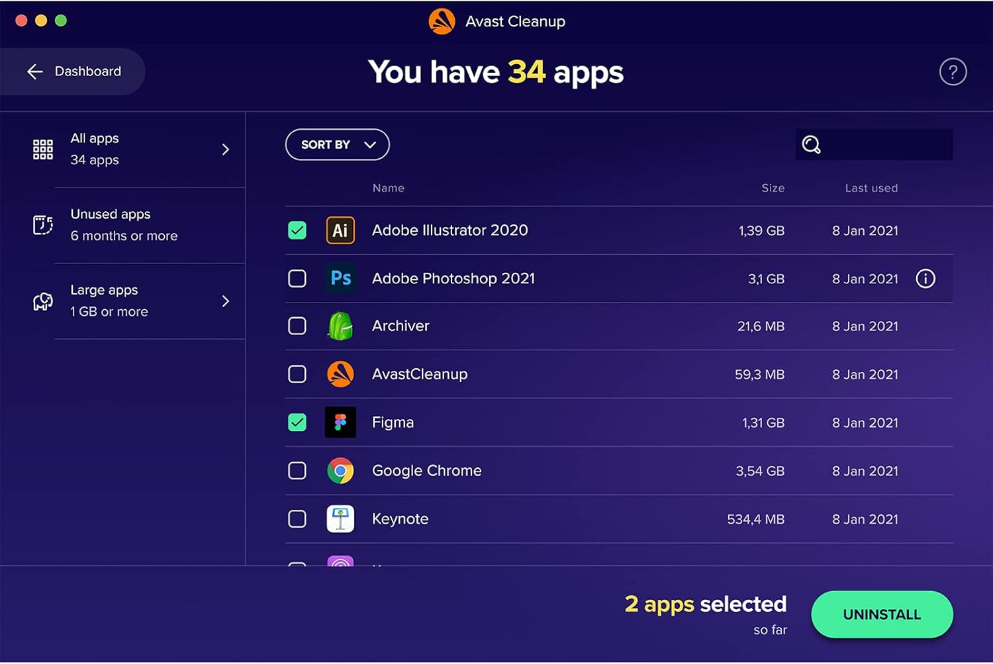Select the Archiver checkbox

[x=297, y=326]
